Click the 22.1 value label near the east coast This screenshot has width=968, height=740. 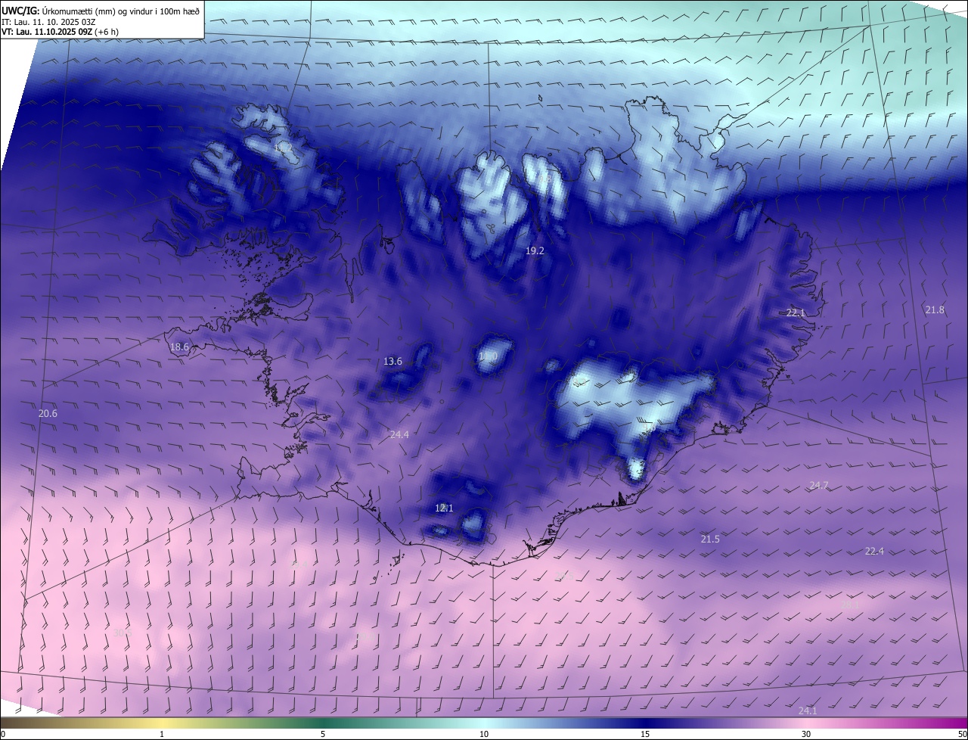pos(796,312)
